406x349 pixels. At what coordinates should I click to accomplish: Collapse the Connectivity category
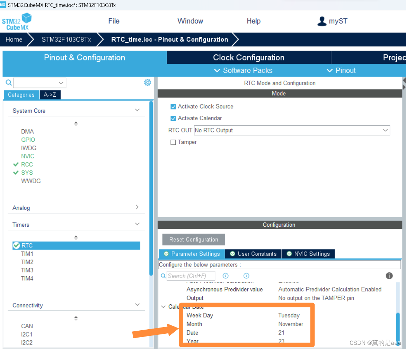(x=137, y=304)
